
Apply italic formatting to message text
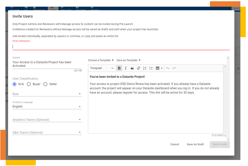126,68
